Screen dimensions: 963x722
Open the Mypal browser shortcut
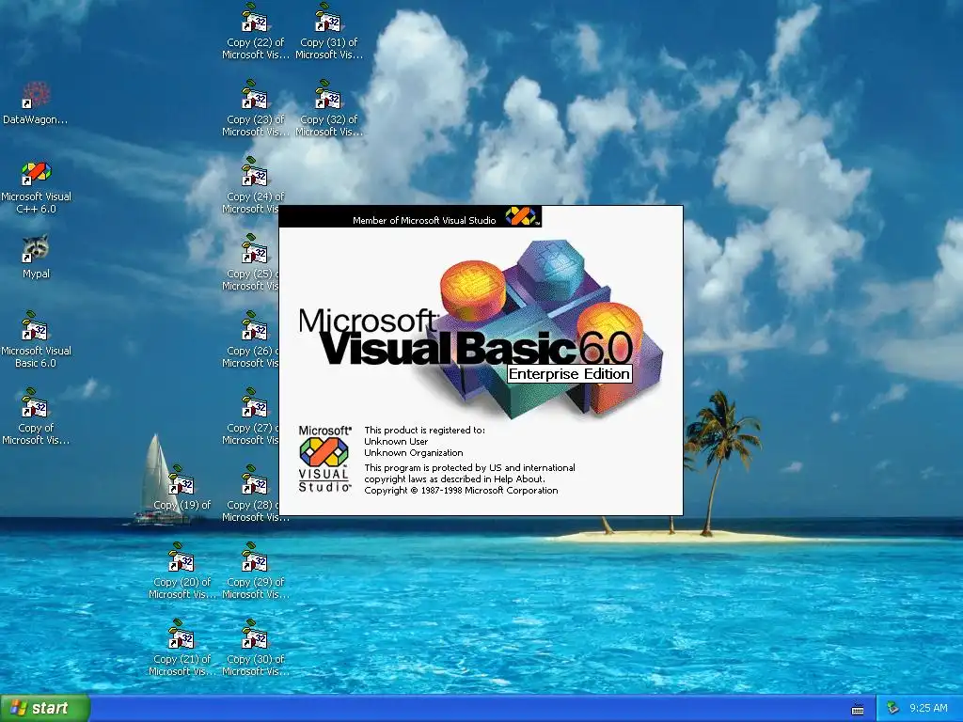point(36,258)
